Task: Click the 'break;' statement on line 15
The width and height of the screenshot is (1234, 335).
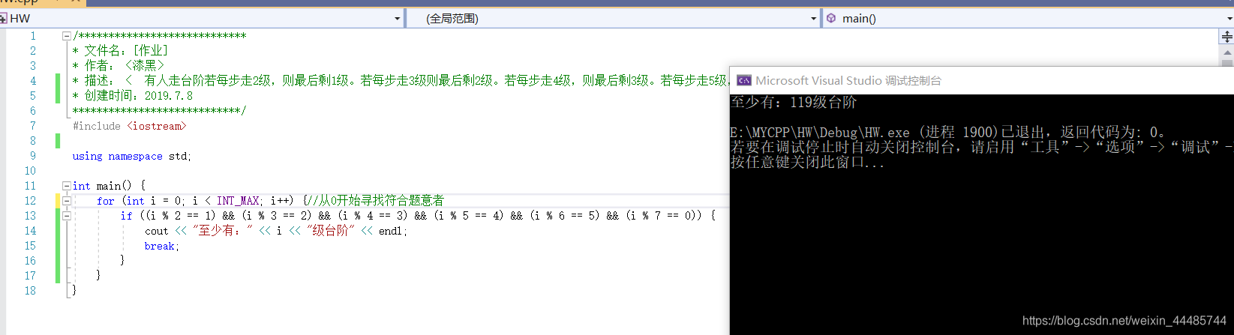Action: click(162, 246)
